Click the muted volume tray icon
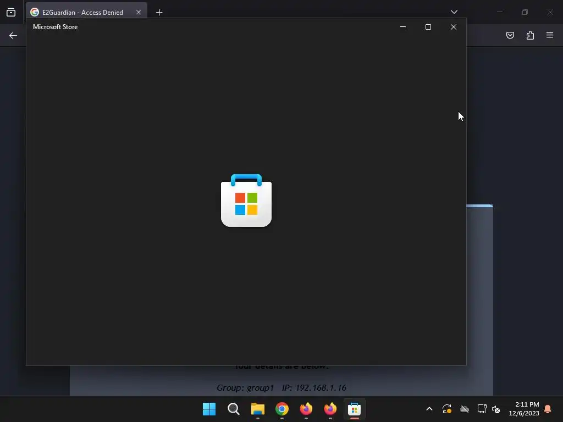Image resolution: width=563 pixels, height=422 pixels. [496, 409]
